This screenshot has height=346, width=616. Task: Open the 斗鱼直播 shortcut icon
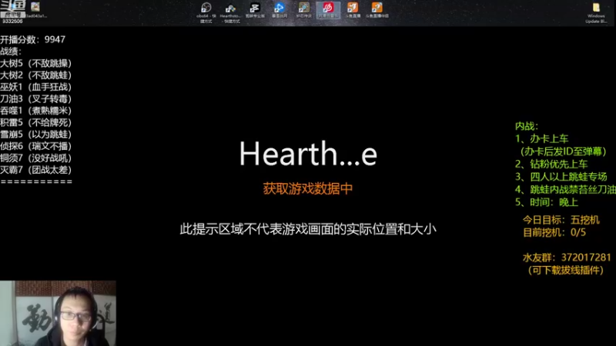pyautogui.click(x=353, y=10)
